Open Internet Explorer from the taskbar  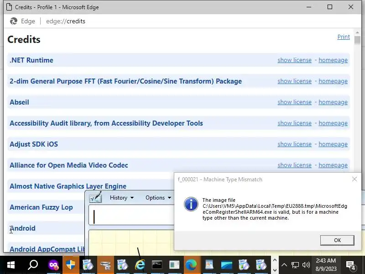140,265
